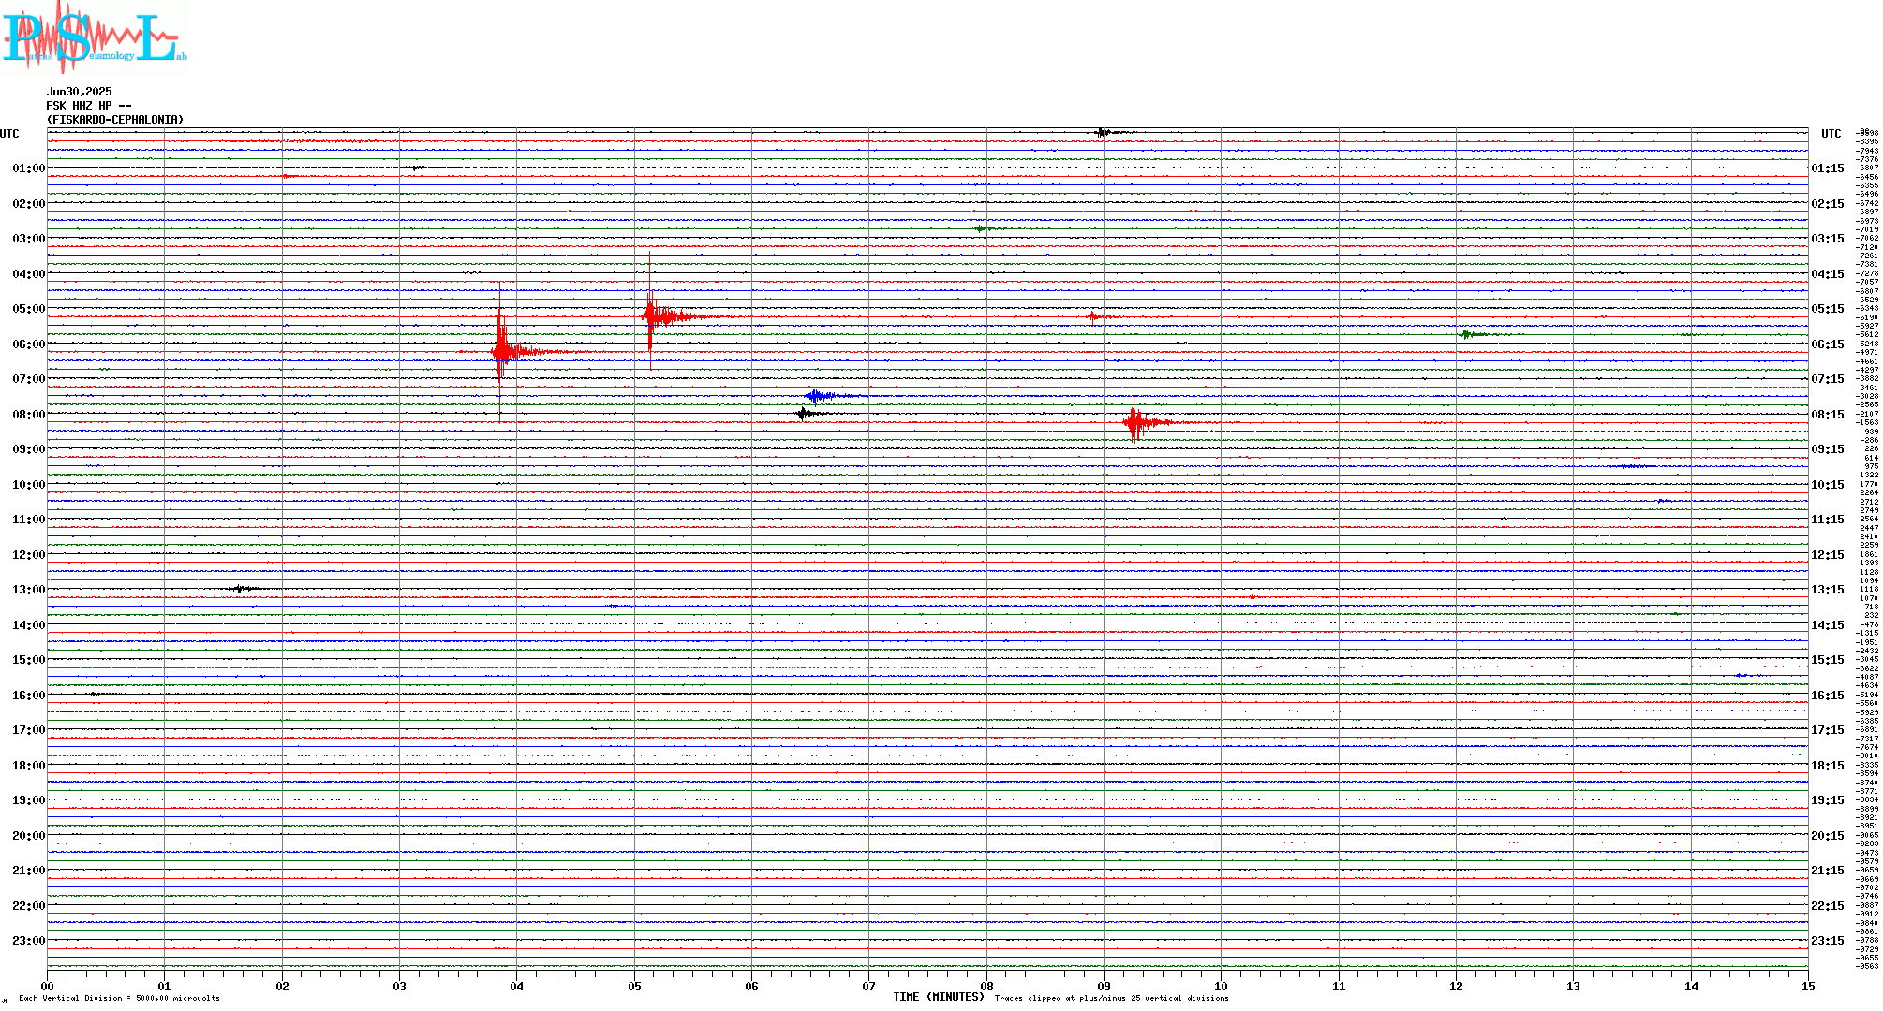
Task: Click the UTC label on the left axis
Action: coord(9,134)
